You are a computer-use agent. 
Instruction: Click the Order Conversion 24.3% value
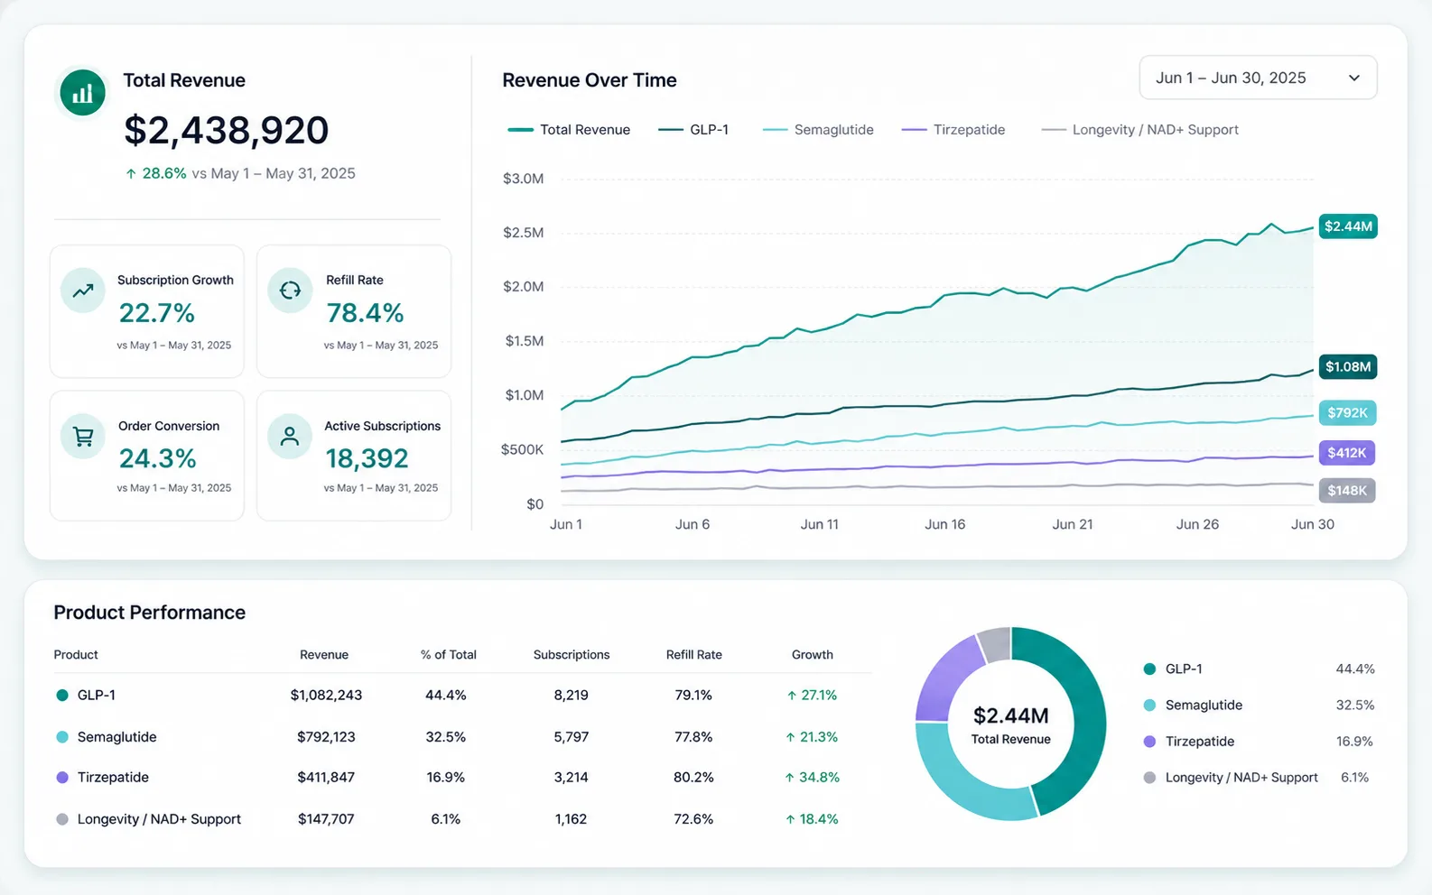point(158,459)
